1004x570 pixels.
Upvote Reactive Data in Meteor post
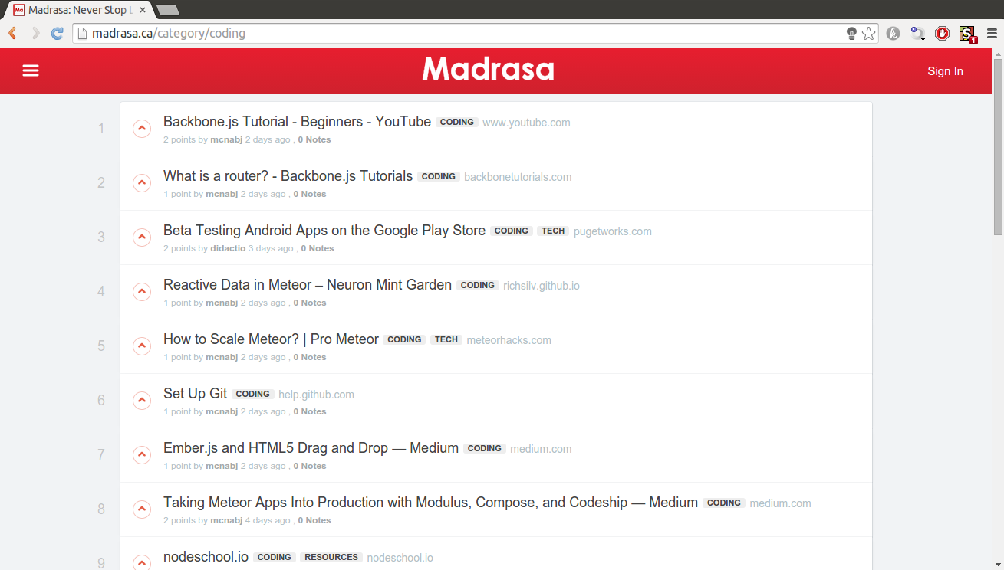click(142, 292)
